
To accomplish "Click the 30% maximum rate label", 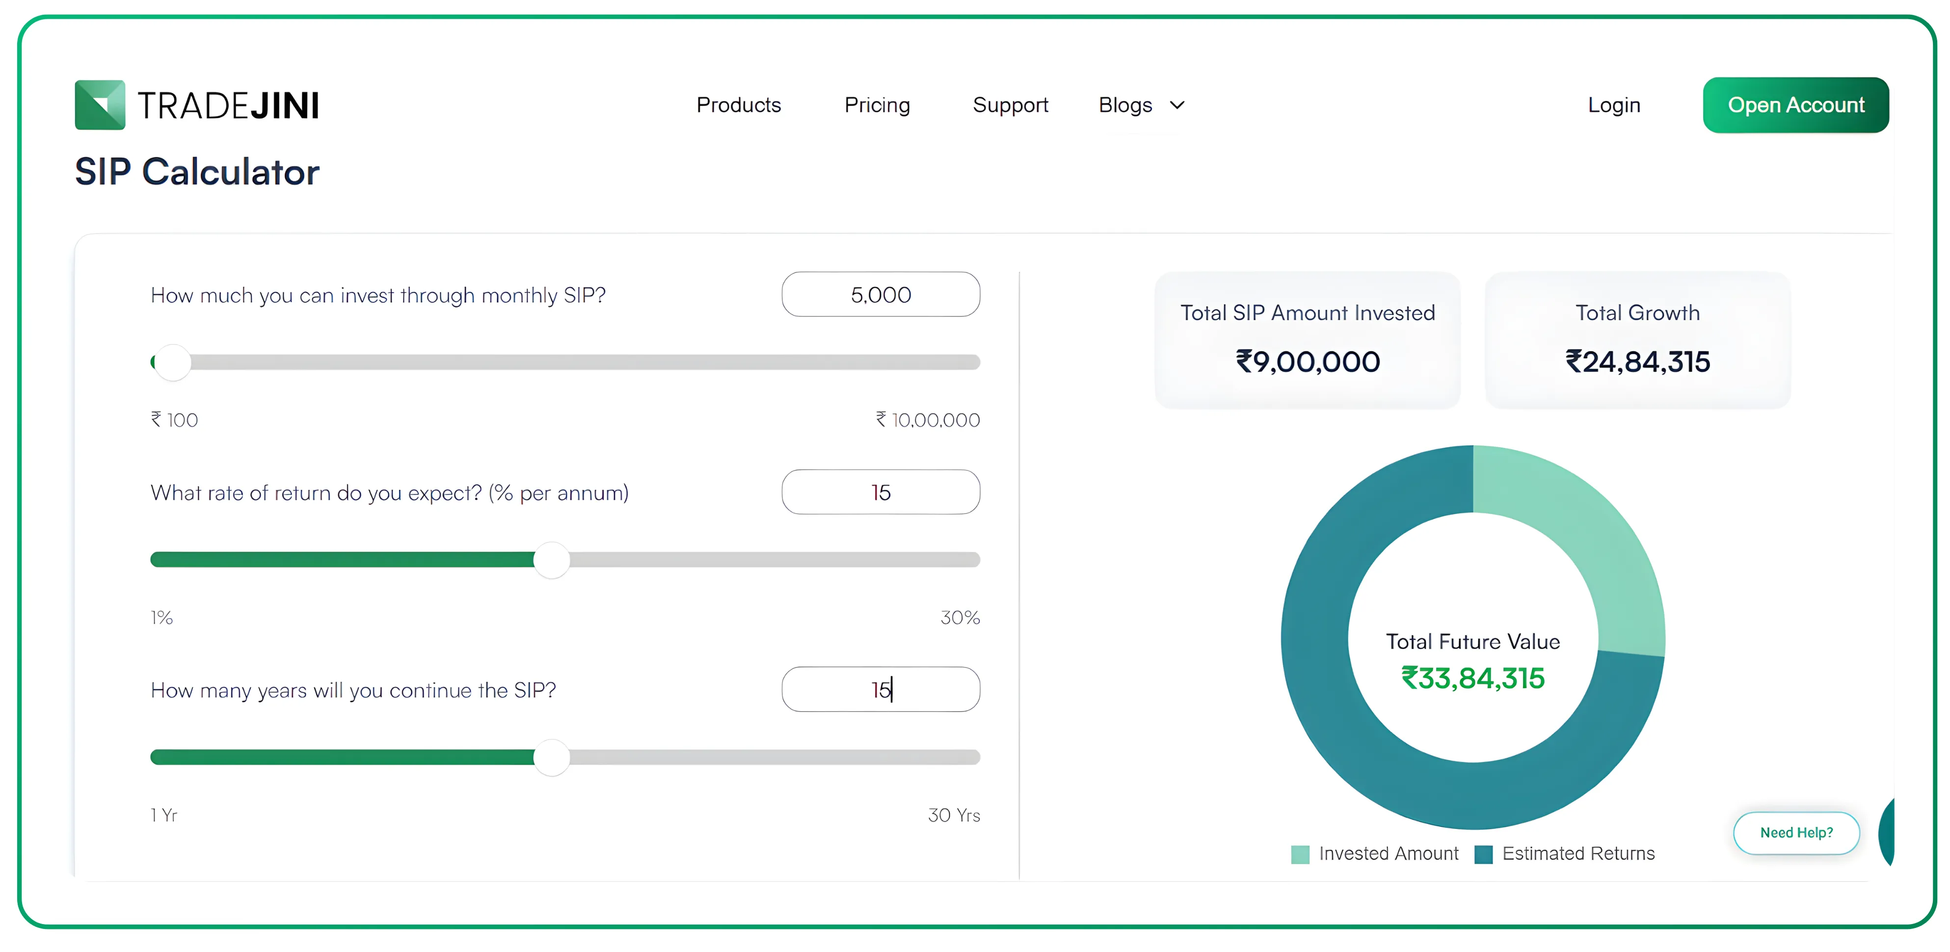I will click(x=960, y=618).
